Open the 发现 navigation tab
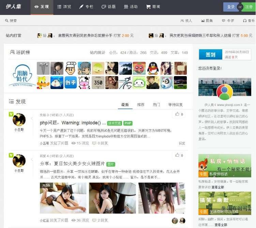 click(x=42, y=7)
